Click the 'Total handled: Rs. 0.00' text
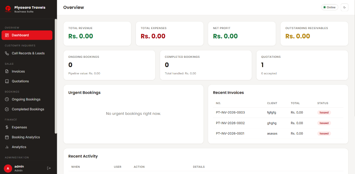 (180, 73)
